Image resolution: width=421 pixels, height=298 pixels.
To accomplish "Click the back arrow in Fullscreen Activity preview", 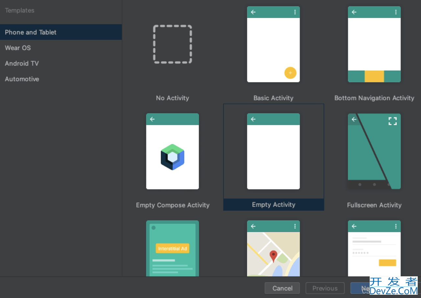I will [x=354, y=119].
